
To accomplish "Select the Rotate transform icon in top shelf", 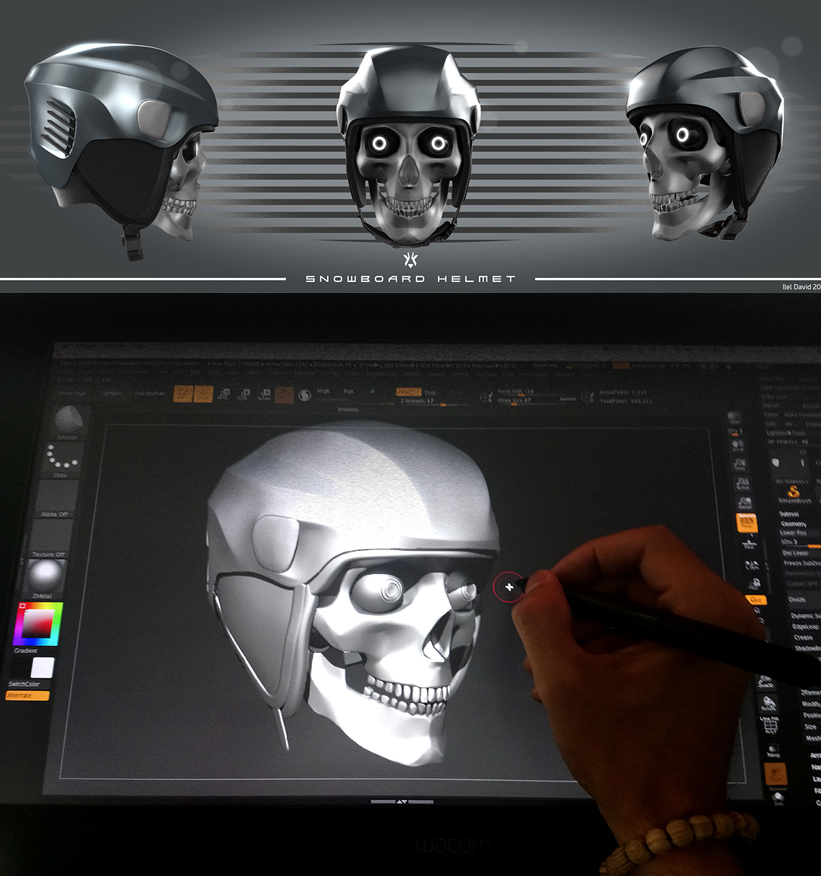I will tap(264, 394).
